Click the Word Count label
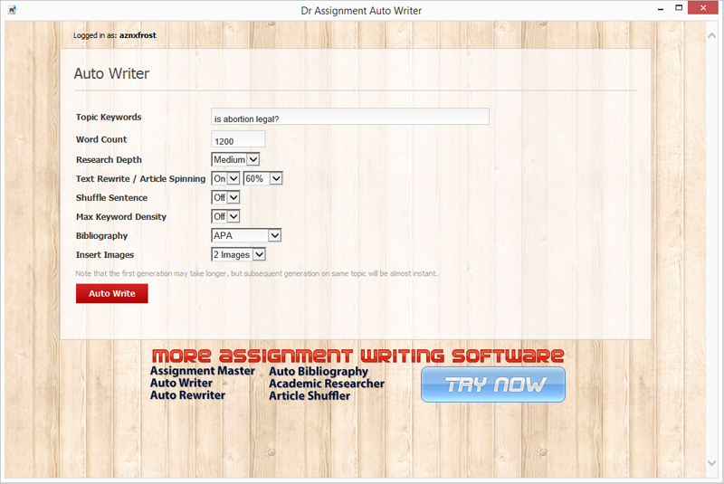This screenshot has height=484, width=724. click(x=101, y=139)
